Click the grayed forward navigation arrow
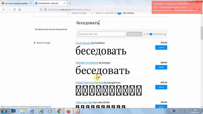Image resolution: width=203 pixels, height=114 pixels. [x=9, y=9]
